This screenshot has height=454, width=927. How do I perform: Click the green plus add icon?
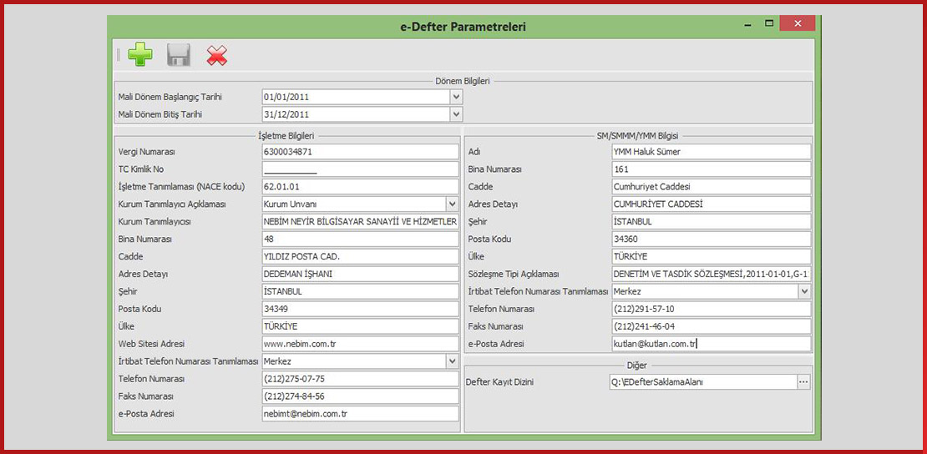tap(140, 55)
